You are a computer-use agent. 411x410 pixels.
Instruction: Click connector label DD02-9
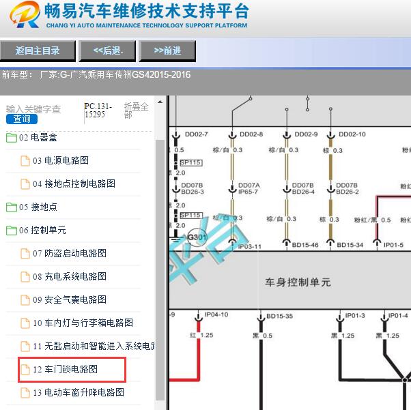click(306, 134)
